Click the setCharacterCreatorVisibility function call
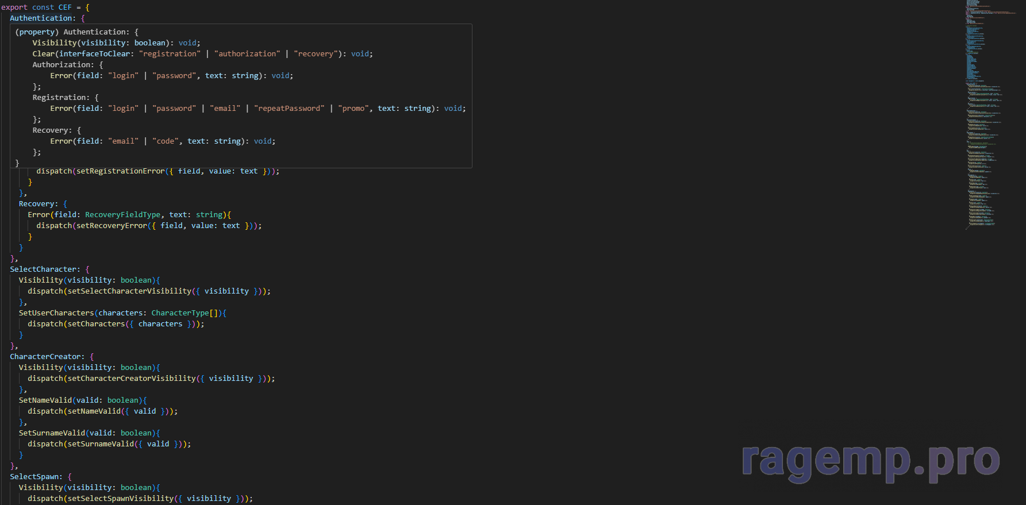The image size is (1026, 505). click(x=132, y=379)
